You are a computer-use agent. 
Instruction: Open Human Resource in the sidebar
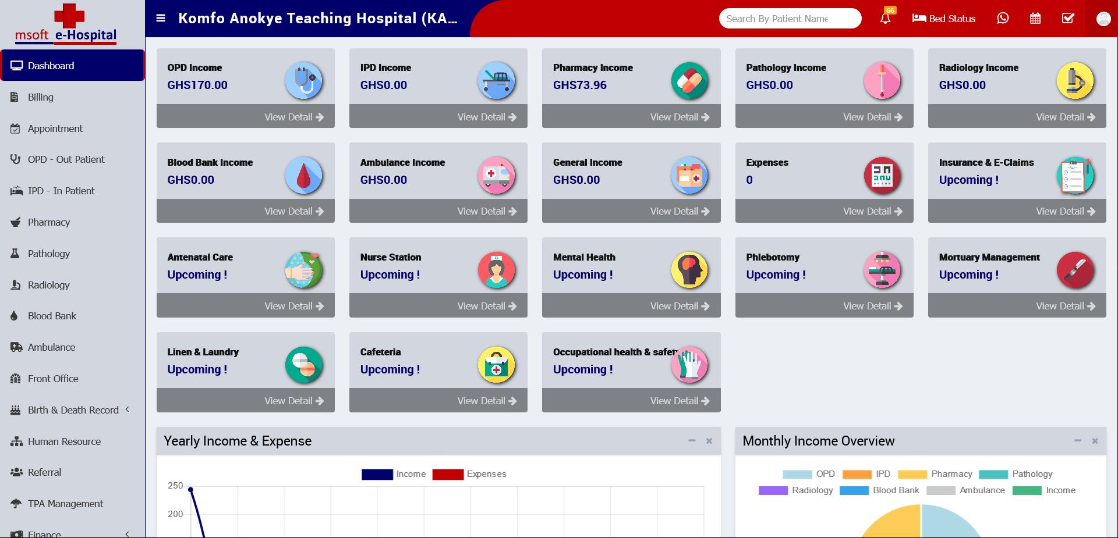(x=72, y=441)
